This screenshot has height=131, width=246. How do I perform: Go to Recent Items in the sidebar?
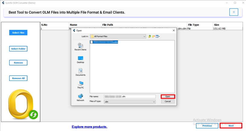(80, 47)
